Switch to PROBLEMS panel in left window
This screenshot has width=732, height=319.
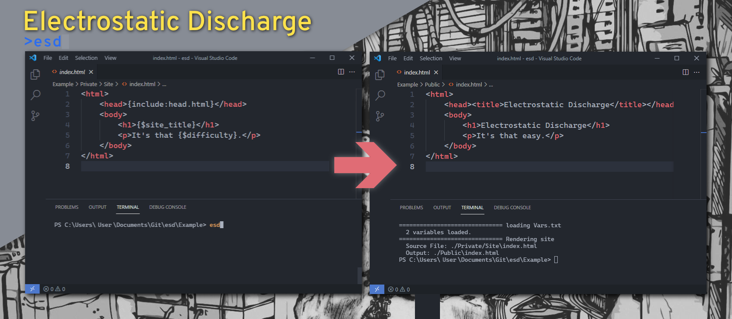(x=67, y=207)
